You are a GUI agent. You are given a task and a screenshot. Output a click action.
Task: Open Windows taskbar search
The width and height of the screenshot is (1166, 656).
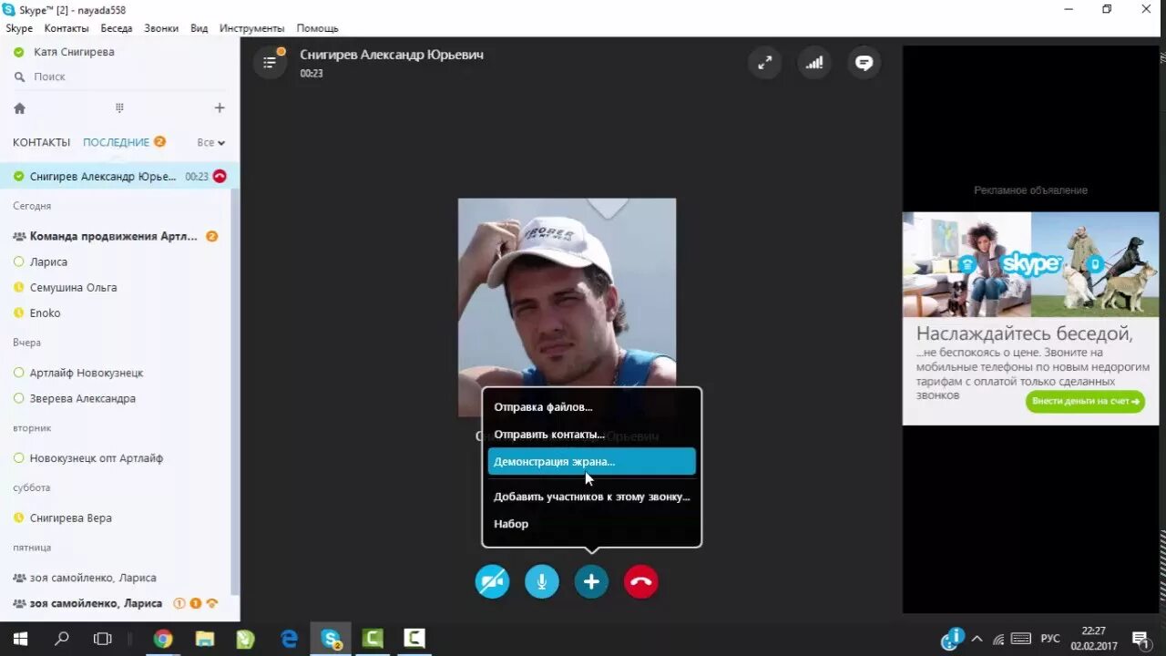(62, 639)
